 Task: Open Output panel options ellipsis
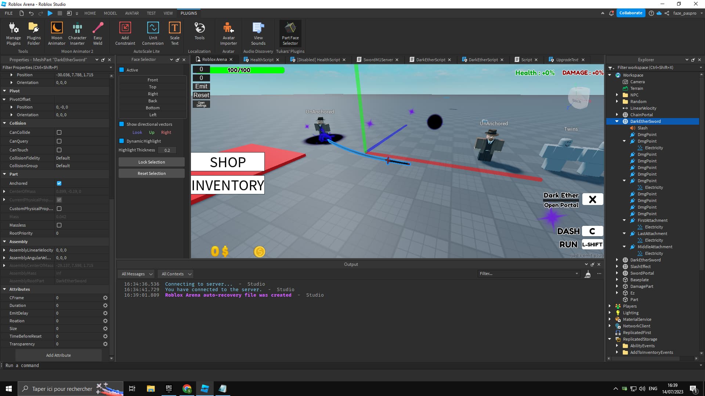599,274
